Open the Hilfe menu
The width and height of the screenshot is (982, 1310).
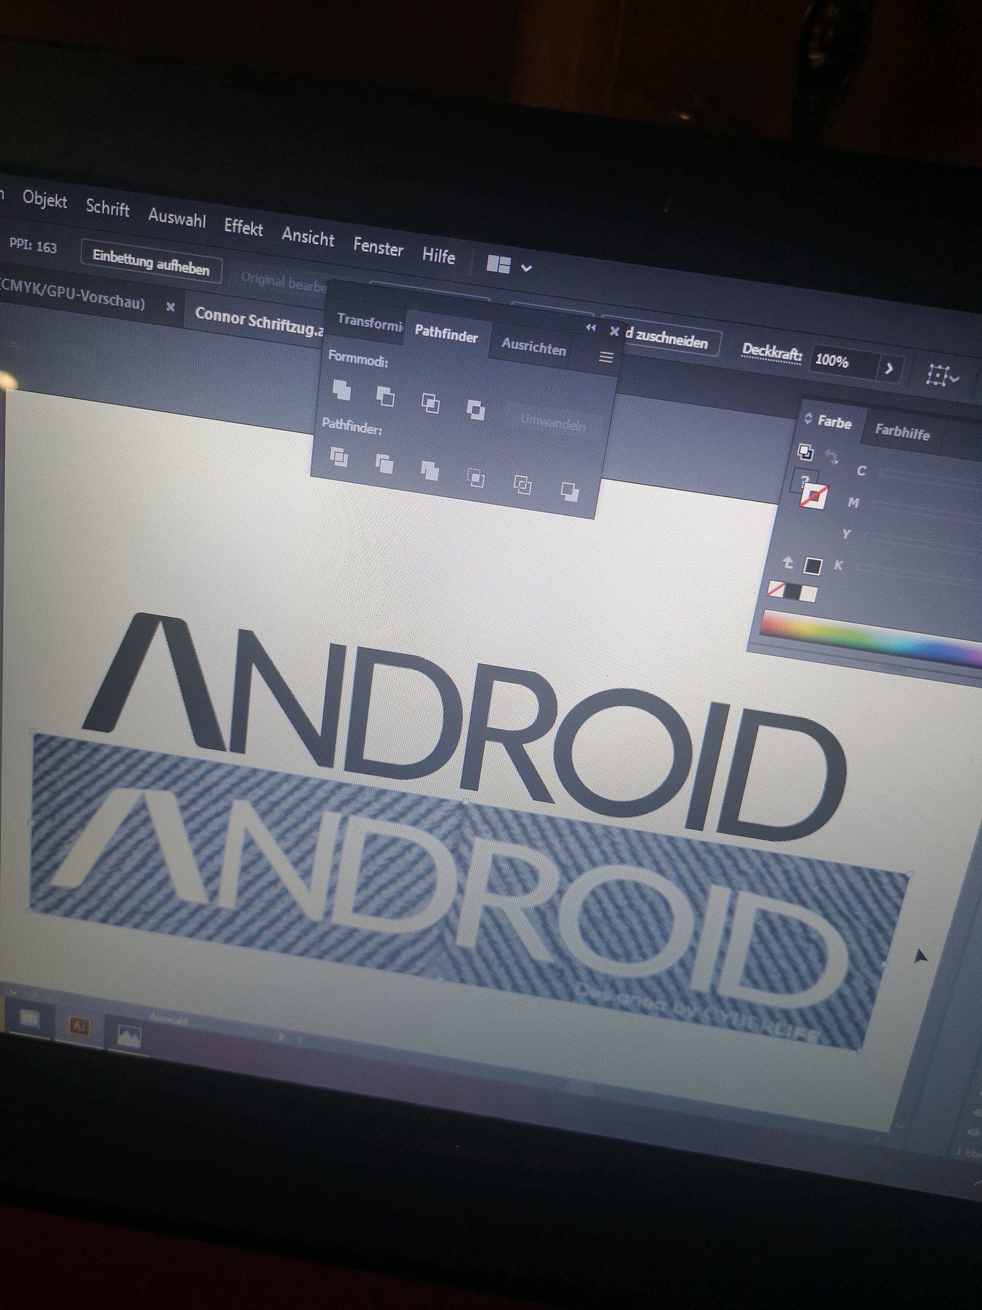pyautogui.click(x=439, y=255)
